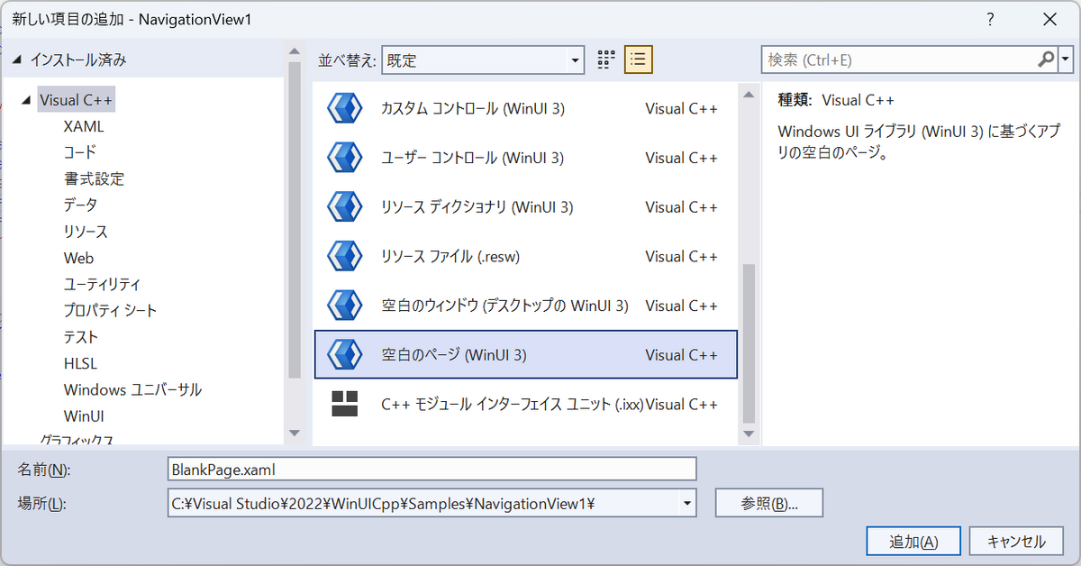Select カスタム コントロール (WinUI 3) template text
This screenshot has height=566, width=1081.
tap(473, 108)
